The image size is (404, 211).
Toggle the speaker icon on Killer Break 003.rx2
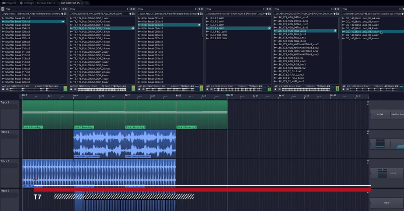click(x=199, y=25)
